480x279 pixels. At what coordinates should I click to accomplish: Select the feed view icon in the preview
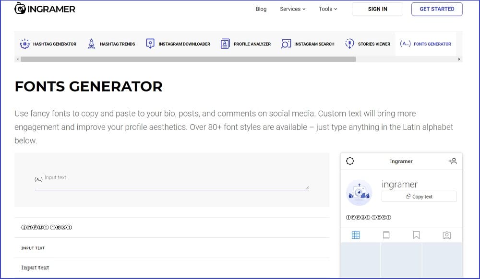(386, 235)
